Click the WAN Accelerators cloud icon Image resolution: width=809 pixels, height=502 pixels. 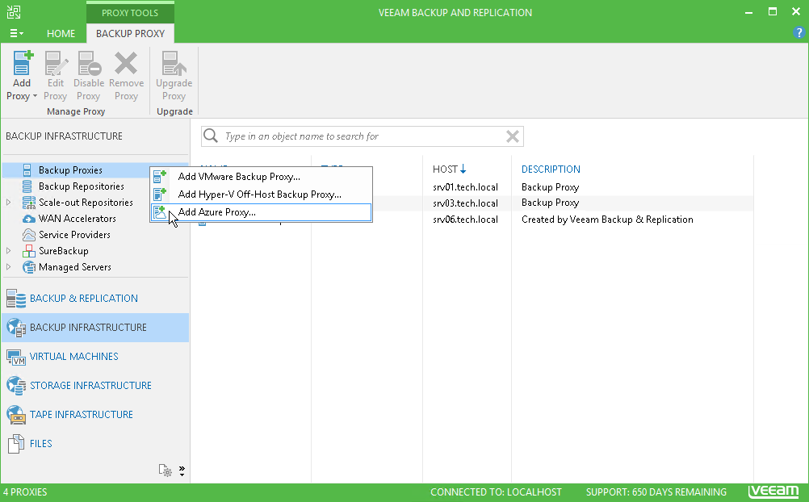tap(29, 219)
